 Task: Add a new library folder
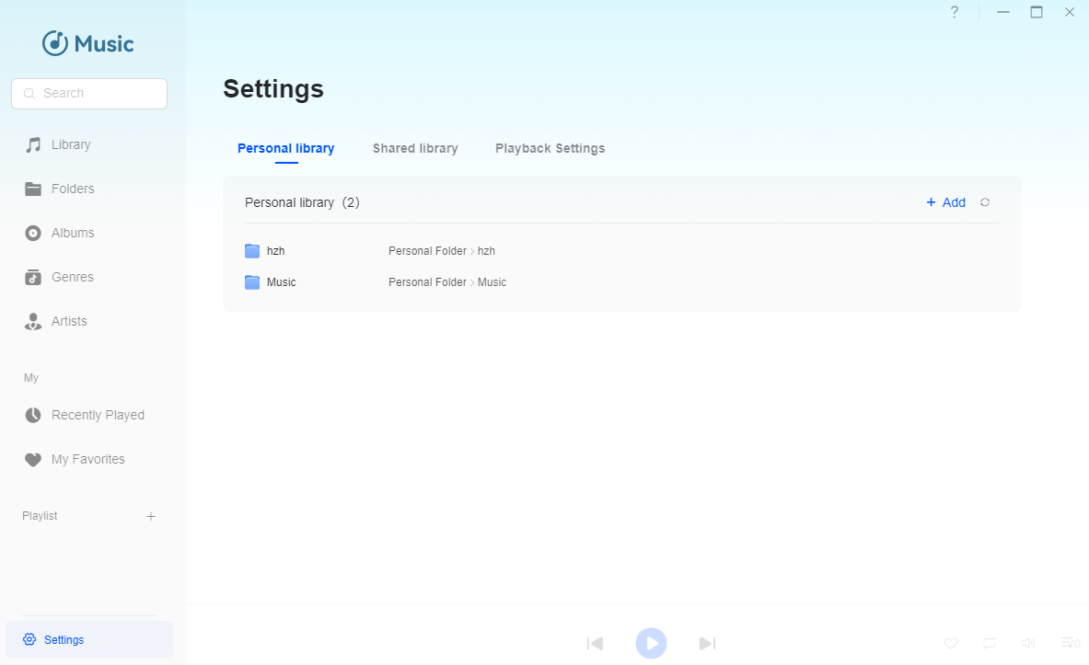945,202
